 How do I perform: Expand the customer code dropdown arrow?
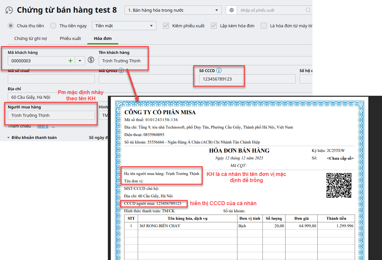pos(80,61)
